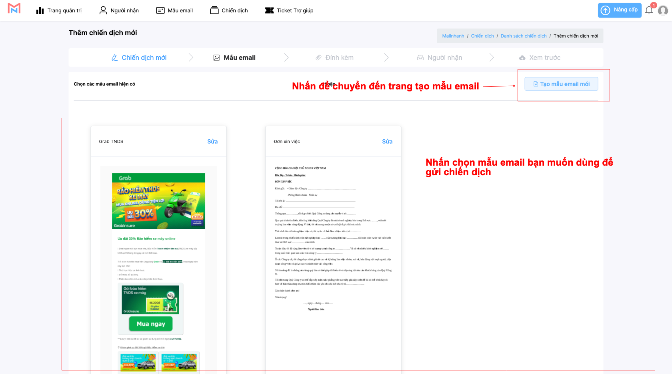The width and height of the screenshot is (672, 374).
Task: Open the notification bell icon
Action: coord(649,10)
